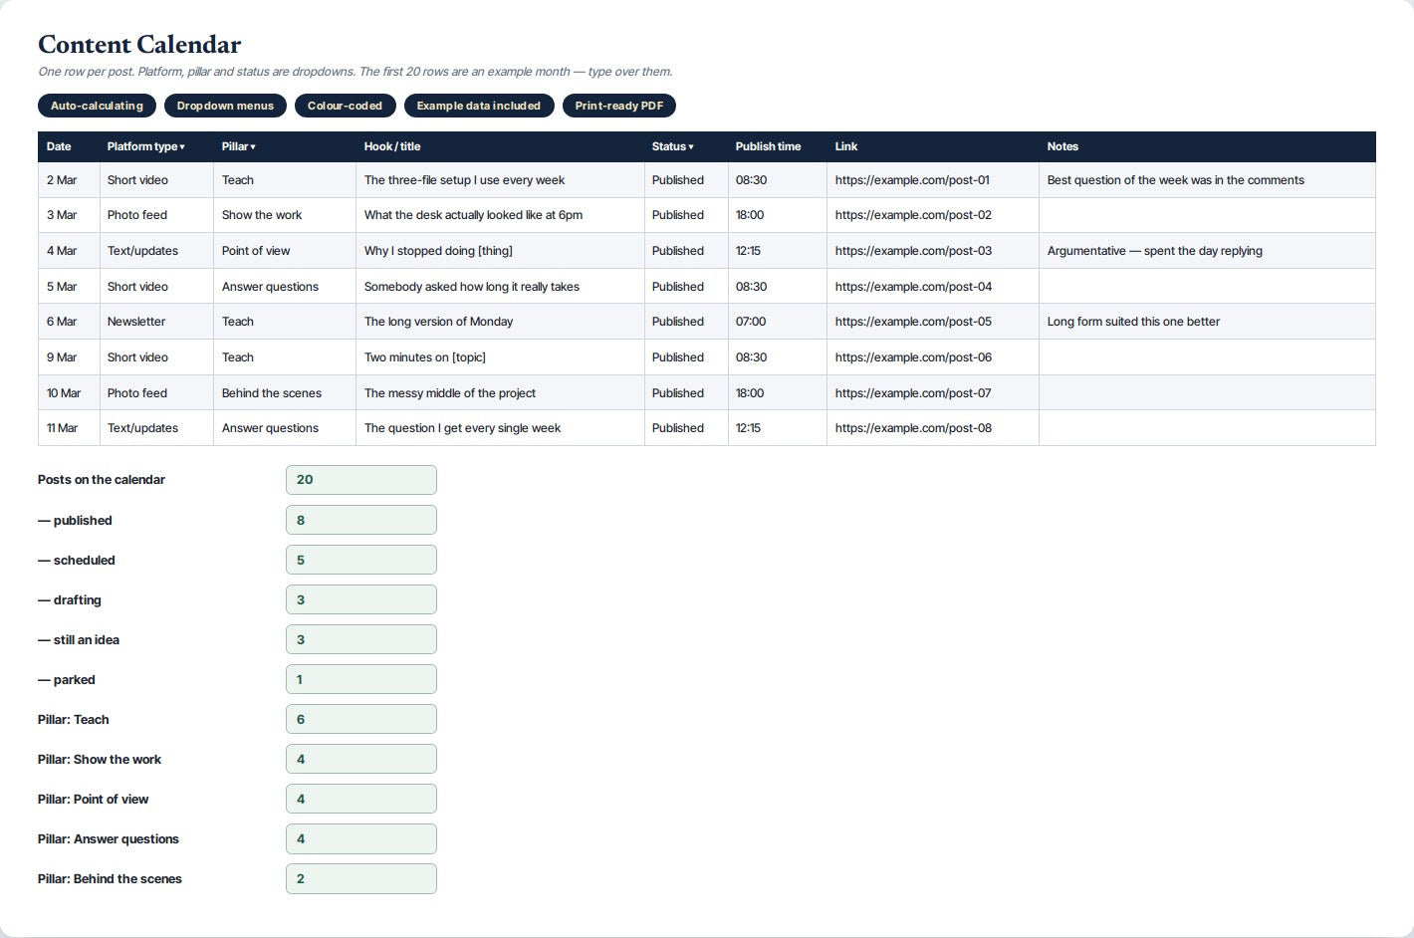Open the link https://example.com/post-05
This screenshot has height=938, width=1414.
click(913, 322)
